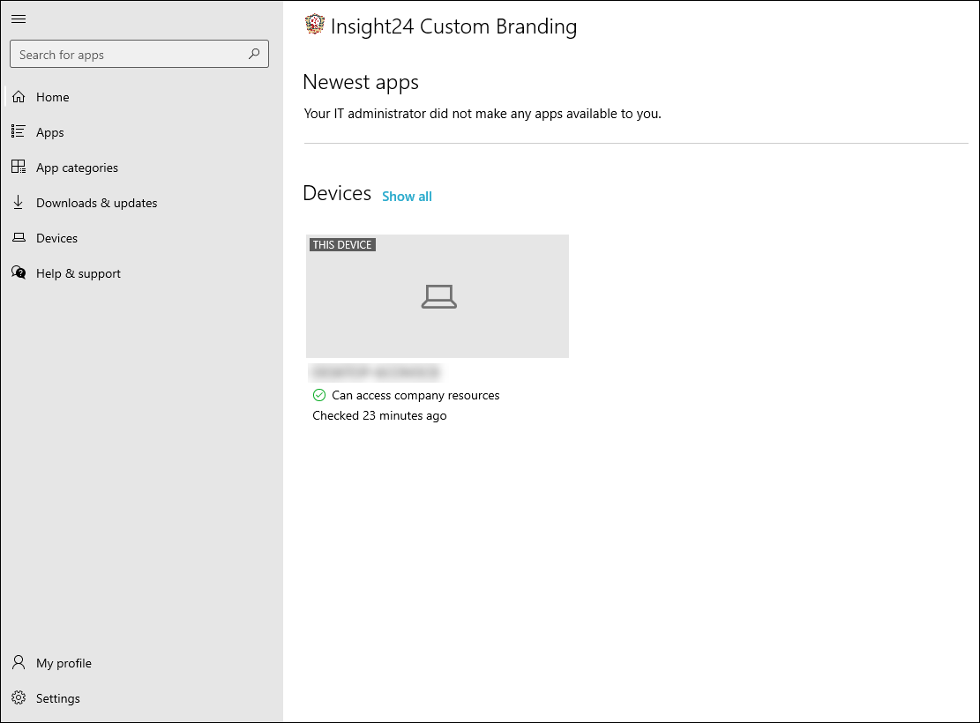Click the Downloads & updates arrow icon
Screen dimensions: 980x723
(x=19, y=203)
